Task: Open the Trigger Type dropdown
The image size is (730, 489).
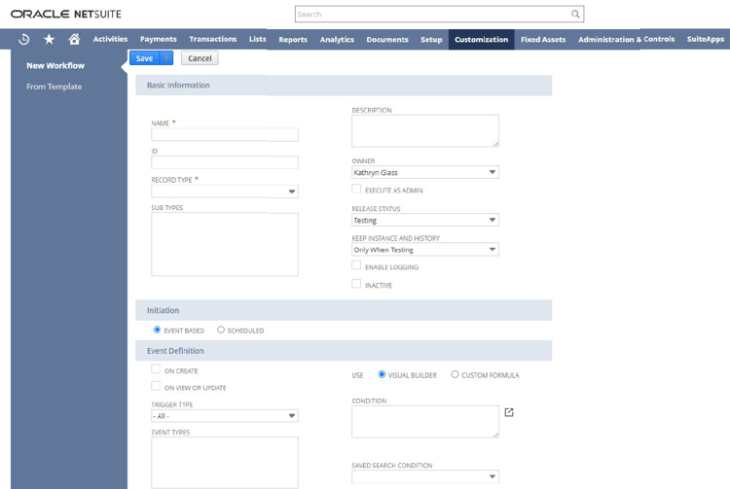Action: 225,416
